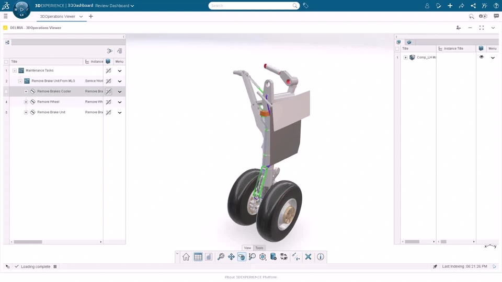502x282 pixels.
Task: Activate the Rotate view tool
Action: click(242, 257)
